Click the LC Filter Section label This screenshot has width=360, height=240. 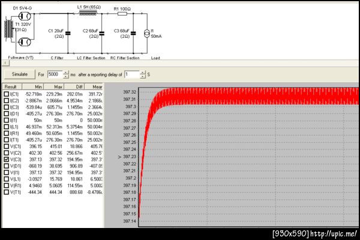pos(91,58)
